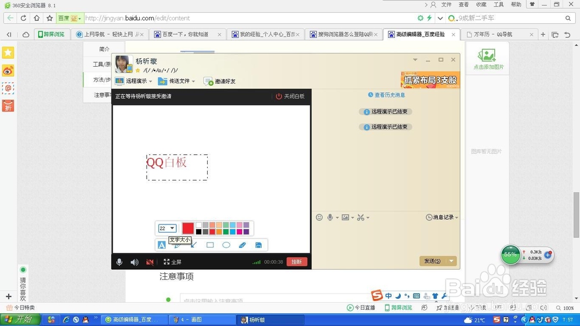The width and height of the screenshot is (580, 326).
Task: Open the 收藏 menu
Action: (x=481, y=5)
